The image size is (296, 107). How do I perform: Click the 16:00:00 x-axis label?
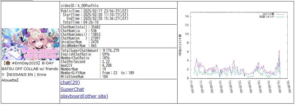(289, 86)
